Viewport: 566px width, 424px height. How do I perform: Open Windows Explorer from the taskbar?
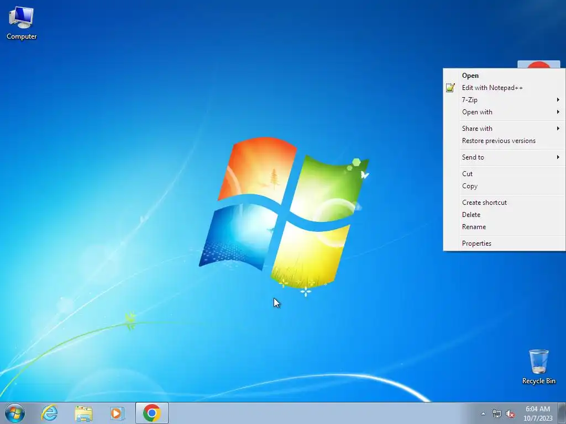pos(83,413)
